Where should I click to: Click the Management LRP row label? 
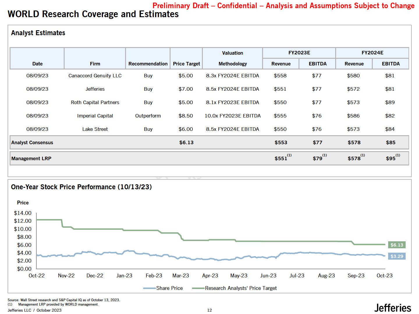[31, 158]
